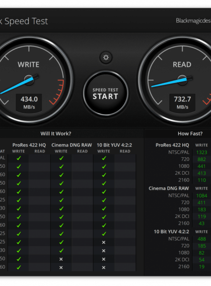Click Cinema DNG RAW 2K DCI value 119
211x286 pixels.
click(202, 216)
